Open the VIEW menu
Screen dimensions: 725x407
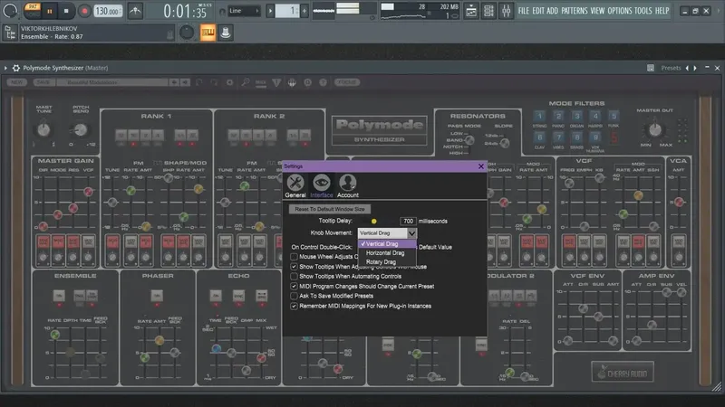coord(597,11)
